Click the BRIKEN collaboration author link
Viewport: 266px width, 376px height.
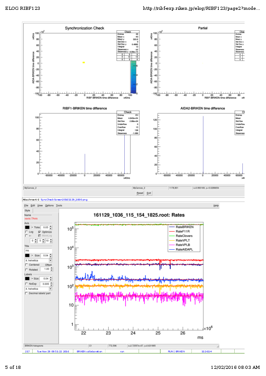click(x=89, y=351)
